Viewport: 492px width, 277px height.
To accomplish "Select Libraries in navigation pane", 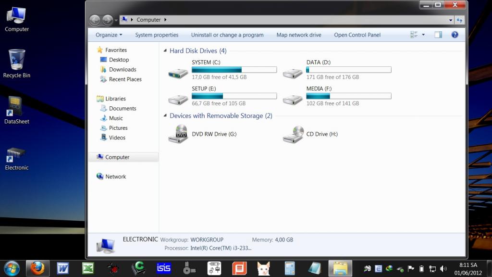I will pyautogui.click(x=115, y=99).
